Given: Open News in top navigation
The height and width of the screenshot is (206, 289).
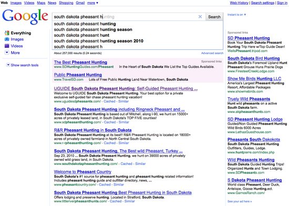Looking at the screenshot, I should point(52,3).
